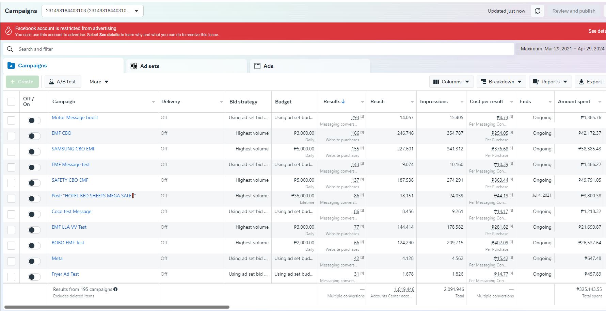606x311 pixels.
Task: Toggle the SAFETY CBO EMF campaign switch
Action: (34, 183)
